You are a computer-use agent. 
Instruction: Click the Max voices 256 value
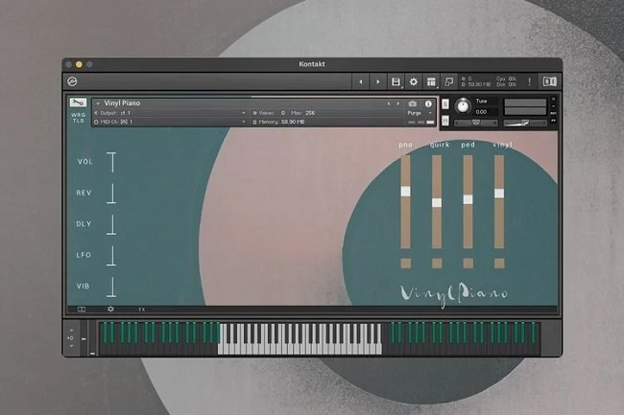click(x=310, y=113)
